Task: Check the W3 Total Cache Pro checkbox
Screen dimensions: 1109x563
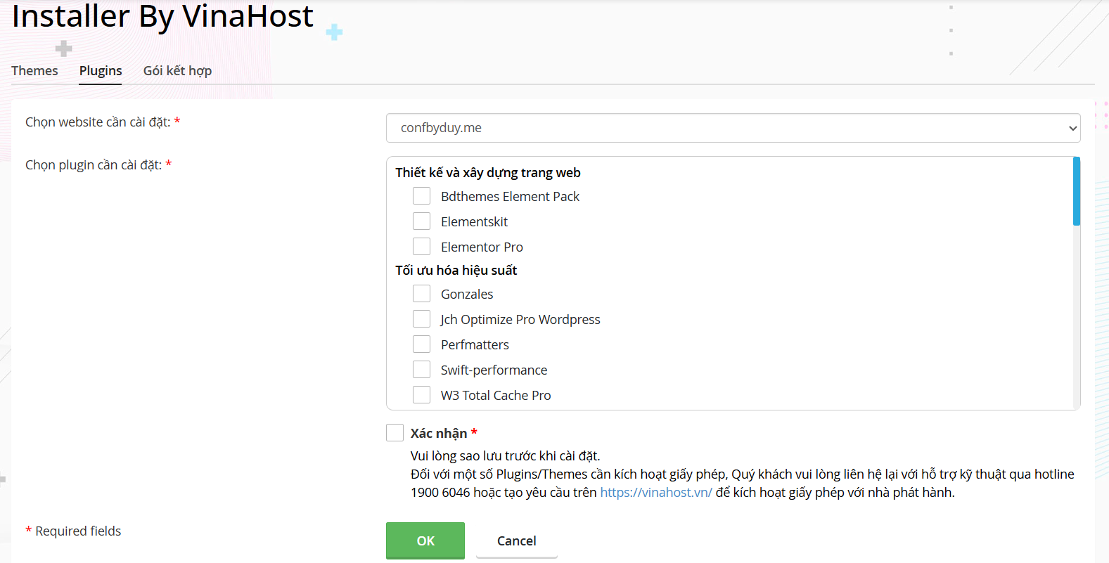Action: tap(421, 395)
